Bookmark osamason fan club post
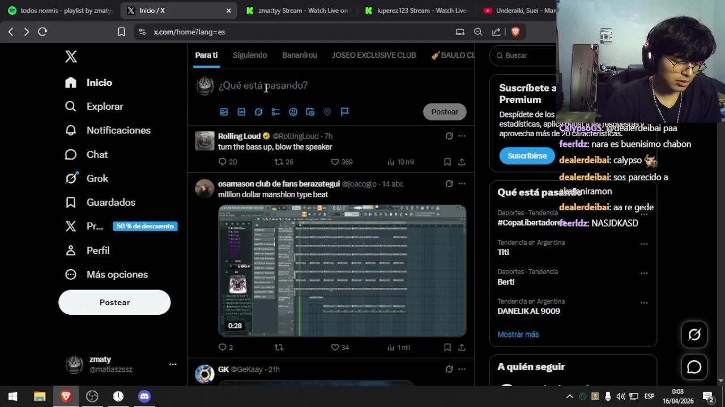 coord(447,347)
